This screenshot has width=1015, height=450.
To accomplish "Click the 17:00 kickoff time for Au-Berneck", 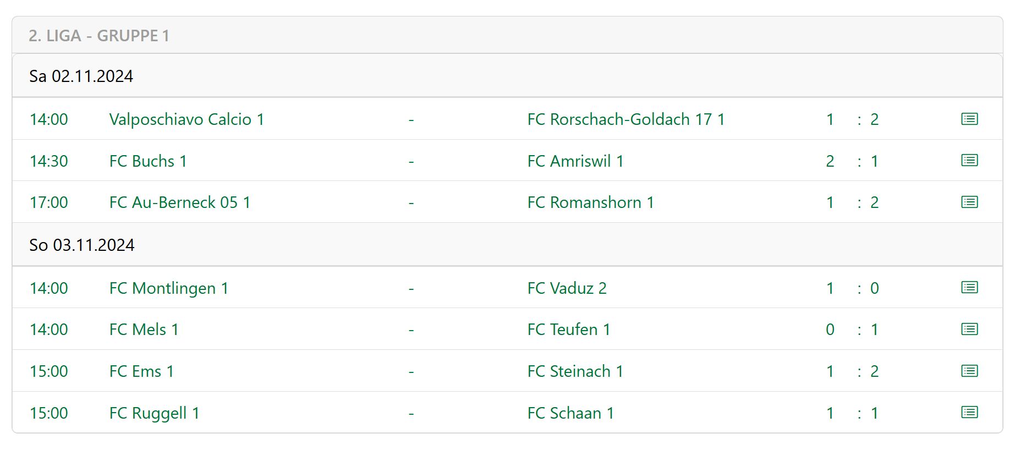I will tap(49, 202).
